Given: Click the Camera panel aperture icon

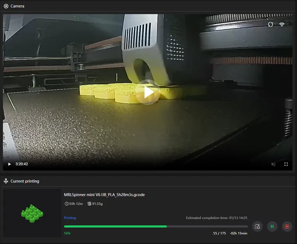Looking at the screenshot, I should (x=6, y=6).
